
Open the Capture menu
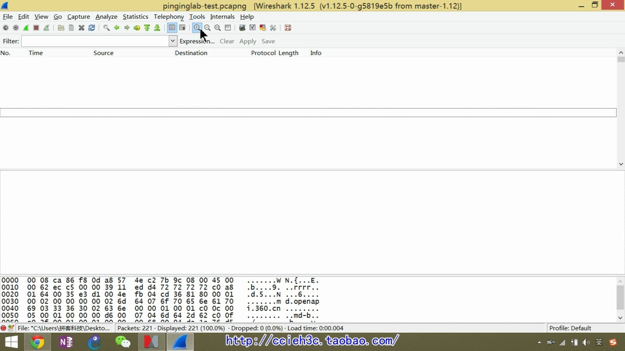(79, 17)
